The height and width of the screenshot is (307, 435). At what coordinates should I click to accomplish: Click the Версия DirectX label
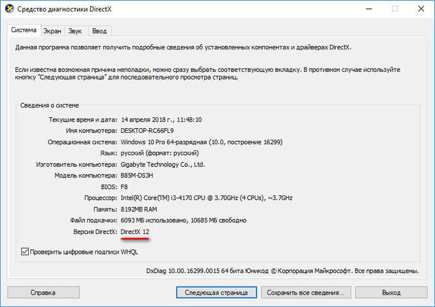pyautogui.click(x=95, y=231)
